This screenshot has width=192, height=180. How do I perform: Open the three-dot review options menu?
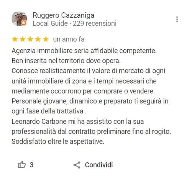(177, 19)
